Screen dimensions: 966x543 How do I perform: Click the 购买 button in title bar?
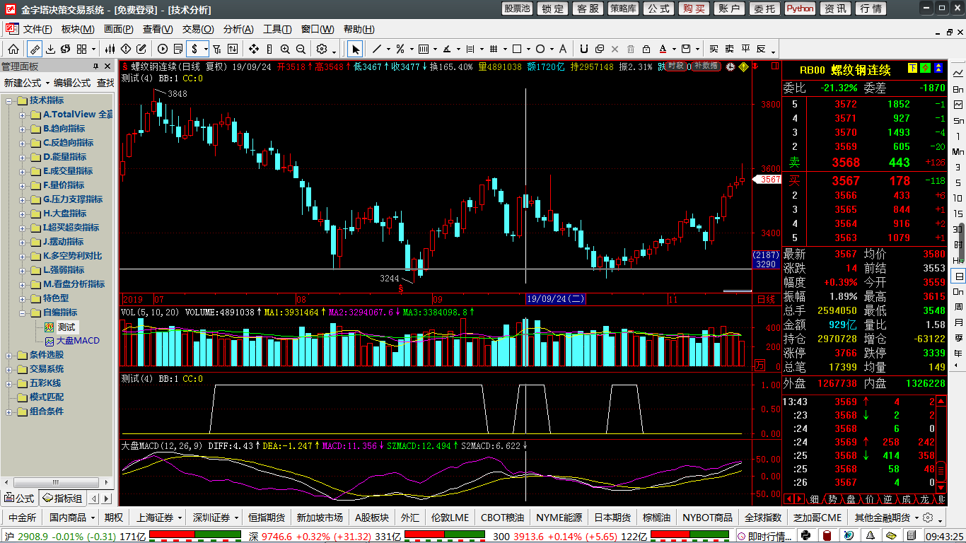point(694,8)
